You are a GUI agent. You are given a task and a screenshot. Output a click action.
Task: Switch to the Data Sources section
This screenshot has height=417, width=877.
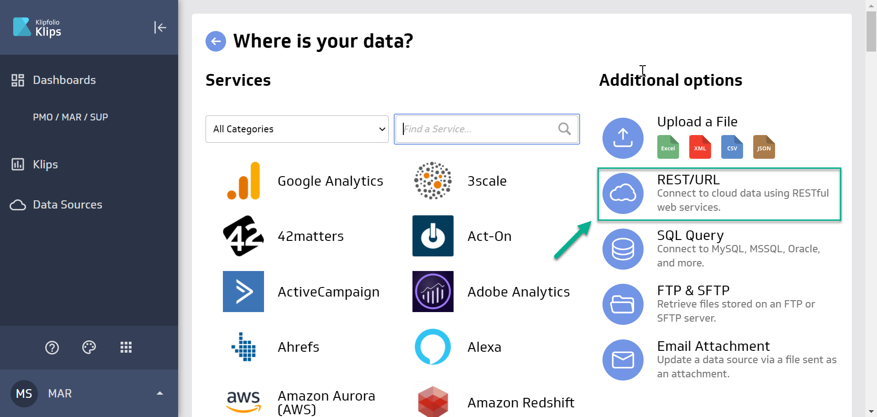coord(67,204)
